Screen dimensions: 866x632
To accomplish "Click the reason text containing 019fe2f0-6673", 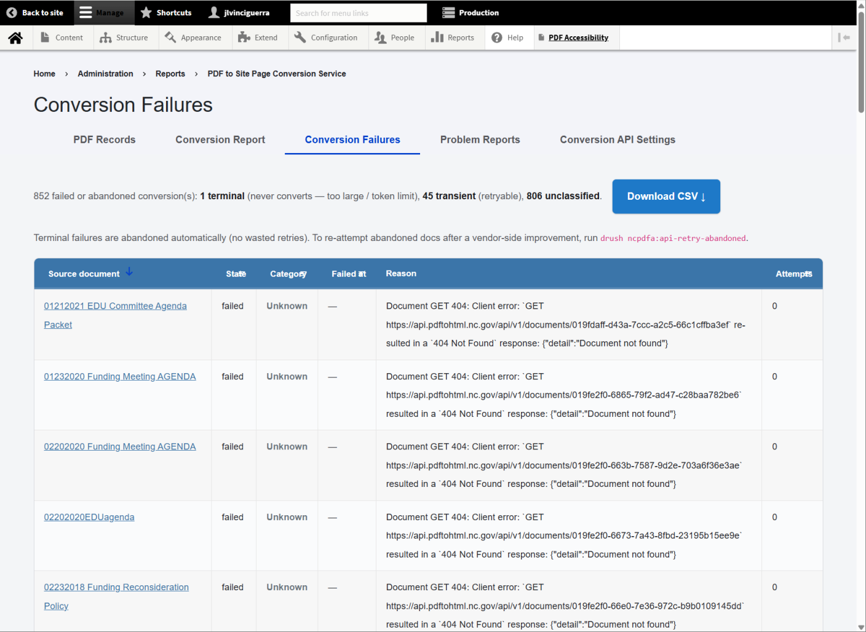I will point(564,536).
